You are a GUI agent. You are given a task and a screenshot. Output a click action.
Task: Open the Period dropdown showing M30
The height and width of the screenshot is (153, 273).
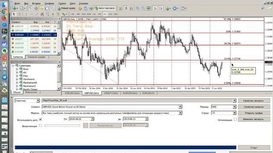pyautogui.click(x=224, y=107)
